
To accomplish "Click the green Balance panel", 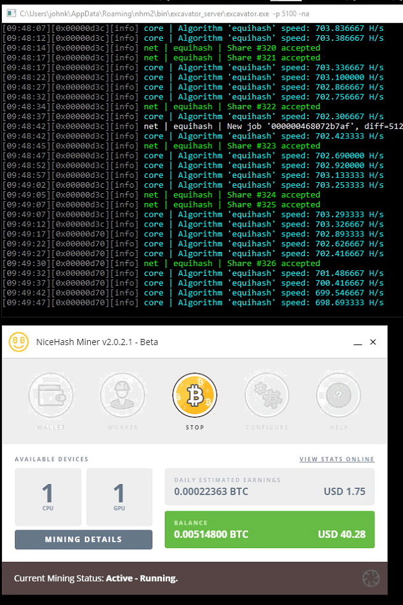I will point(269,529).
